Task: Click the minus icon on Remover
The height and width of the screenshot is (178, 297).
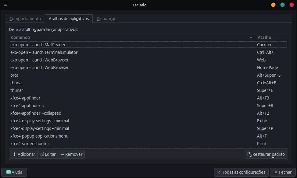Action: (x=62, y=154)
